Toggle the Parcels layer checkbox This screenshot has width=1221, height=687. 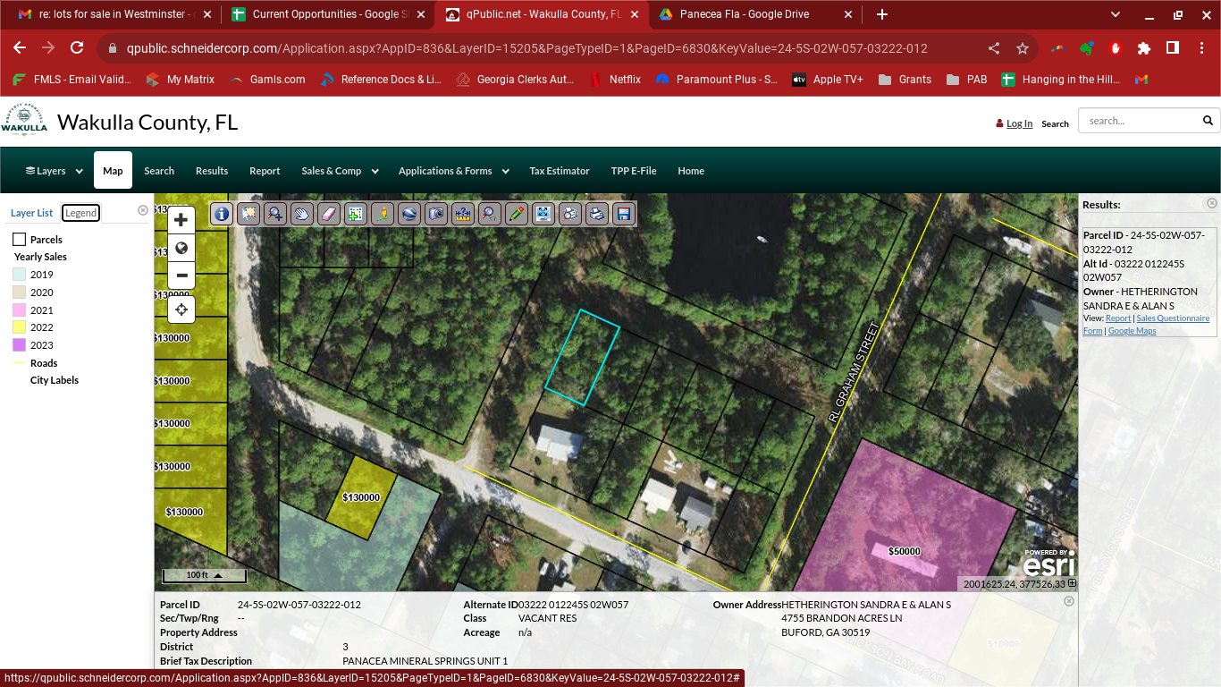click(19, 240)
